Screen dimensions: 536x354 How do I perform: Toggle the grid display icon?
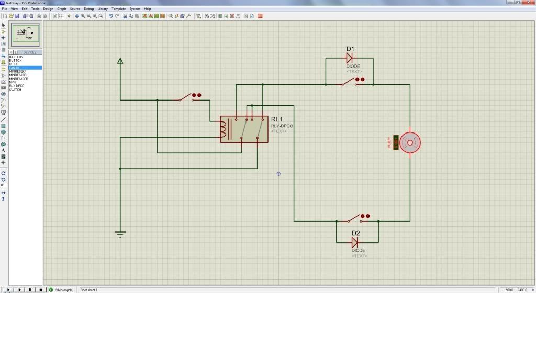pyautogui.click(x=61, y=16)
